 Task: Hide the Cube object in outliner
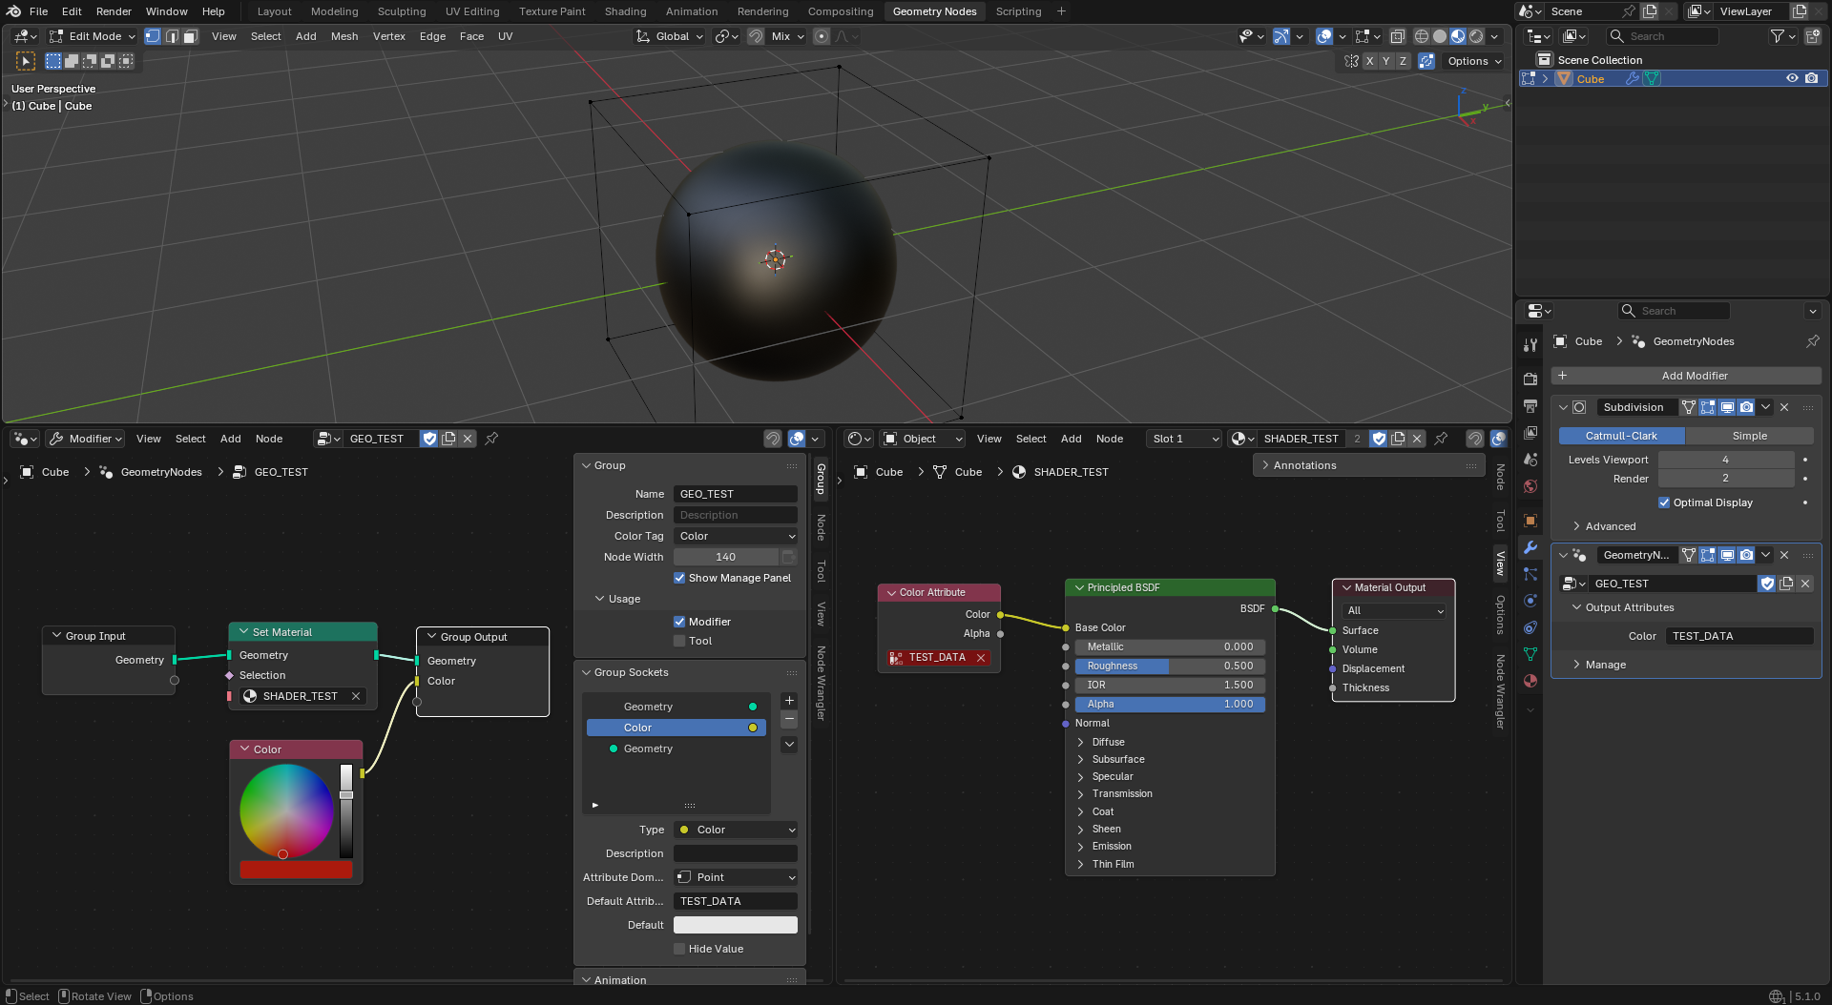[1792, 79]
